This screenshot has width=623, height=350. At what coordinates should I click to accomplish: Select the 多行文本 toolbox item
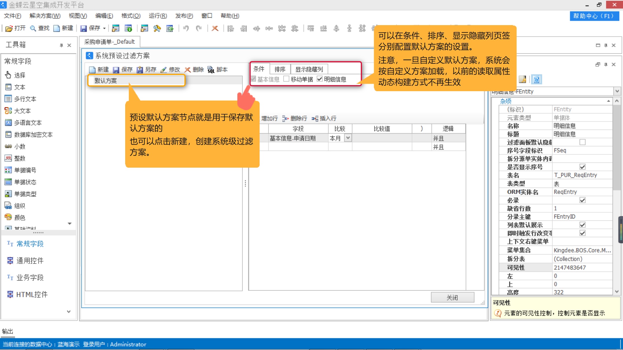[21, 99]
